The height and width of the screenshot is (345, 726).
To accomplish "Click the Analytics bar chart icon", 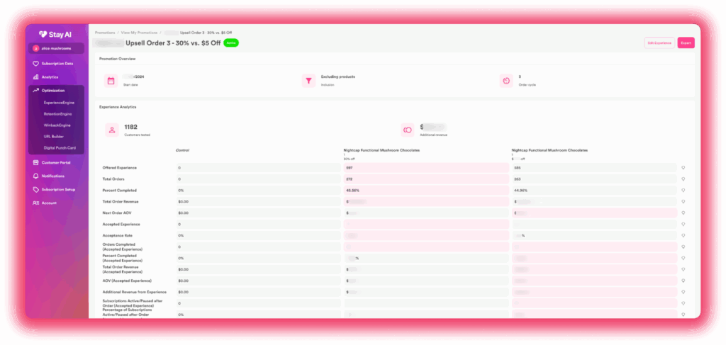I will tap(35, 77).
